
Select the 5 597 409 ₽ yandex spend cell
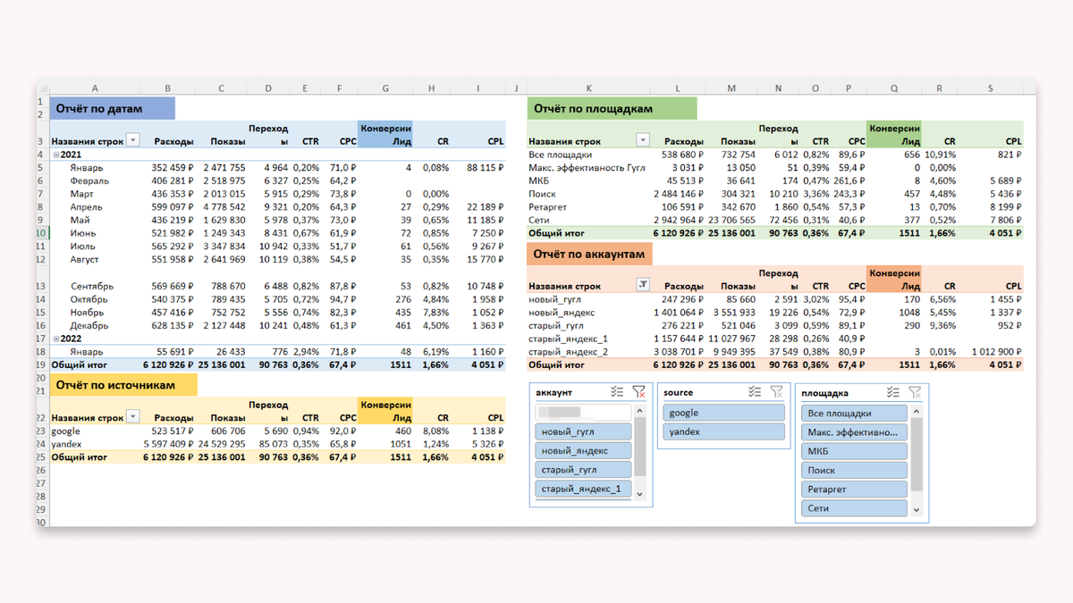coord(168,443)
